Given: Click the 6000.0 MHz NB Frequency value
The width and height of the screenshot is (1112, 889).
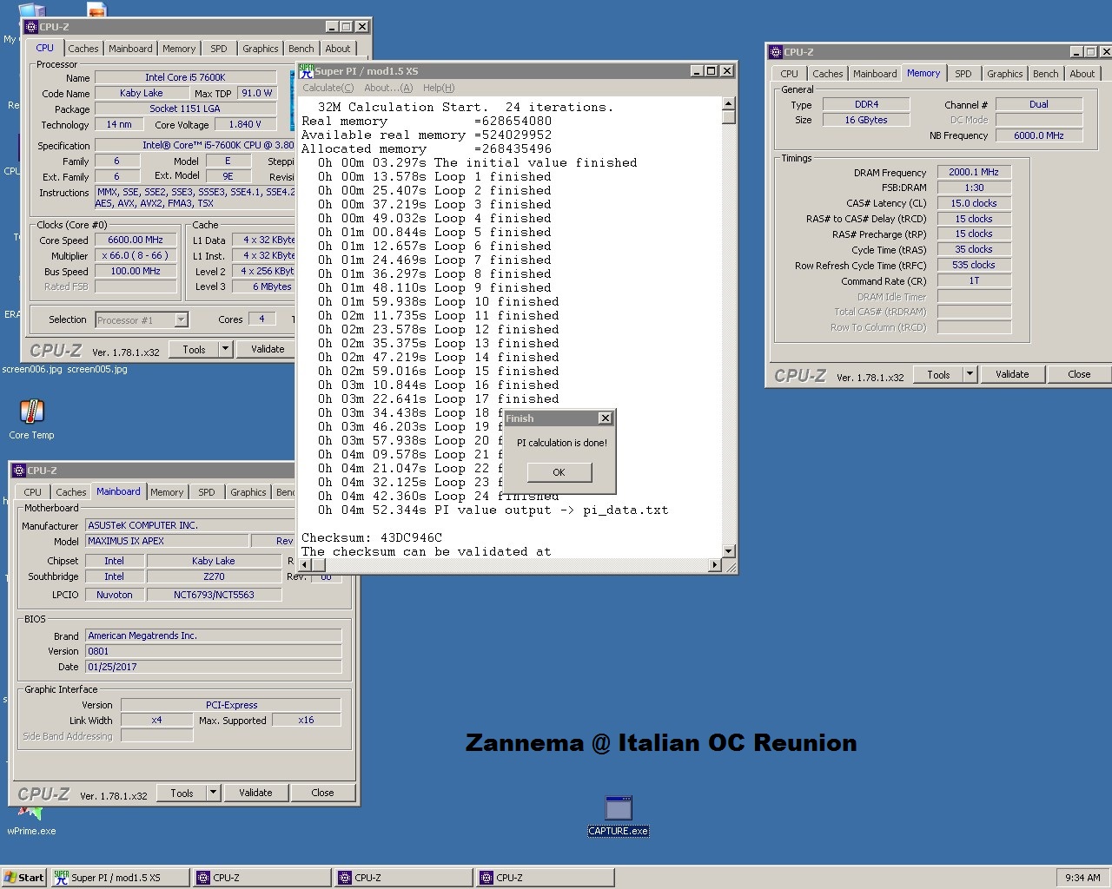Looking at the screenshot, I should coord(1039,135).
